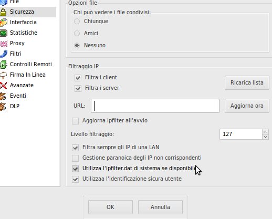Enable Aggiorna ipfilter all'avvio checkbox
Image resolution: width=272 pixels, height=219 pixels.
[x=75, y=121]
